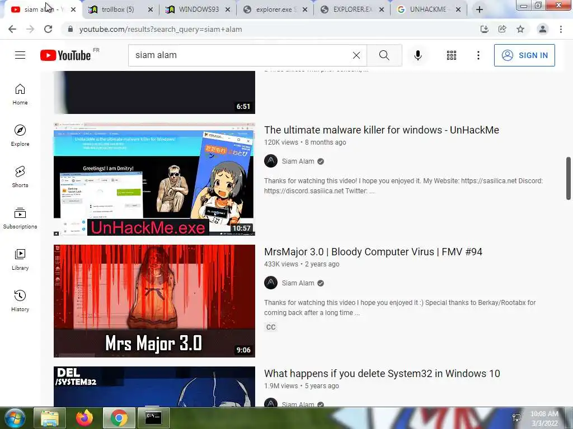Click the Chrome taskbar icon
Screen dimensions: 573x429
pyautogui.click(x=119, y=418)
